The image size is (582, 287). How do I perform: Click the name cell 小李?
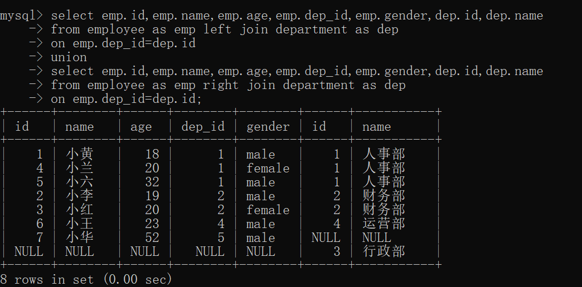point(79,196)
